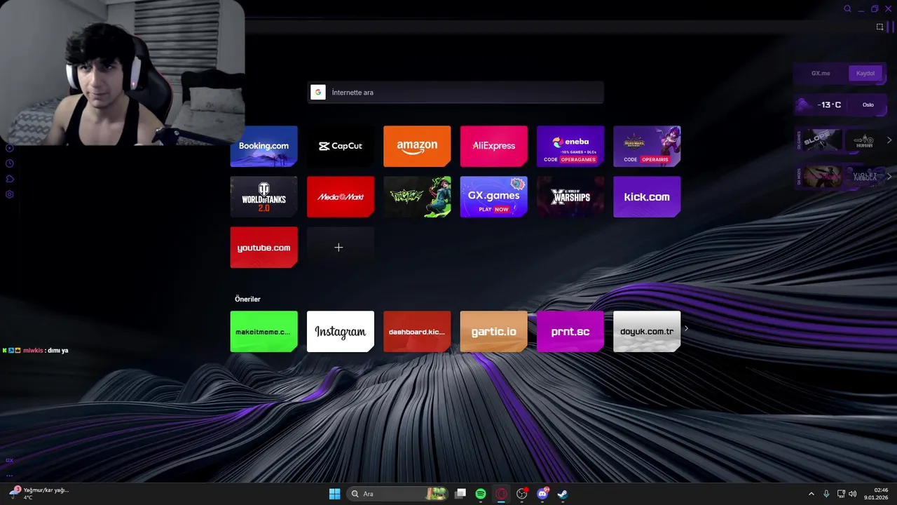Open the -13°C weather widget
Viewport: 897px width, 505px height.
pyautogui.click(x=841, y=105)
